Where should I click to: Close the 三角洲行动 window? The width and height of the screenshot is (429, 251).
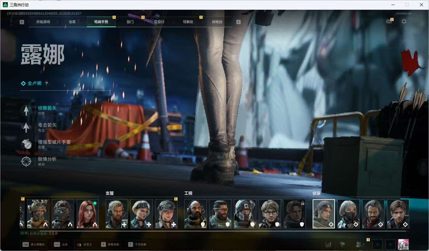(x=421, y=5)
